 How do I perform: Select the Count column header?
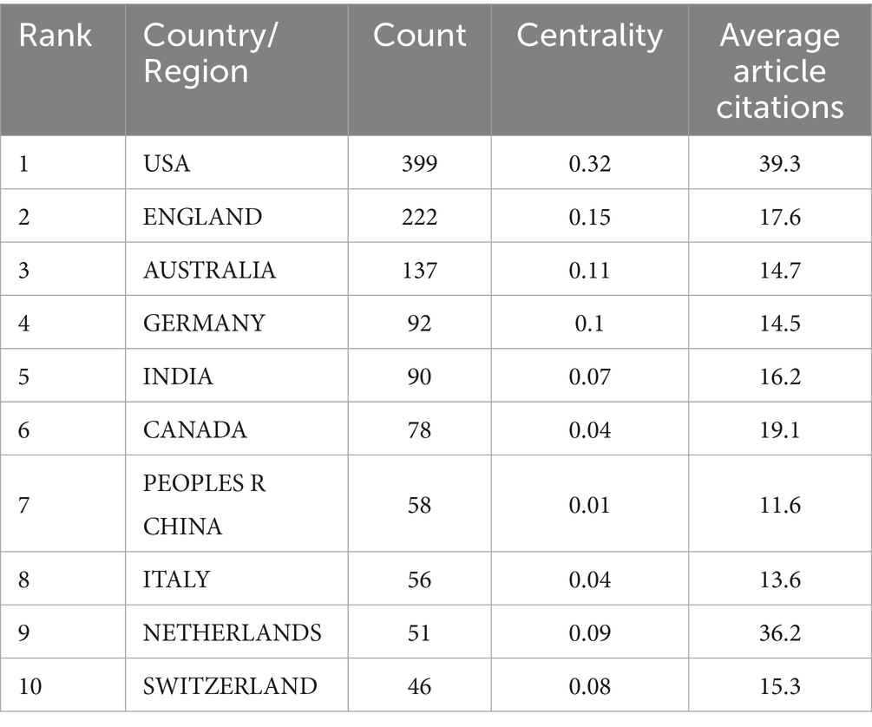click(x=419, y=35)
